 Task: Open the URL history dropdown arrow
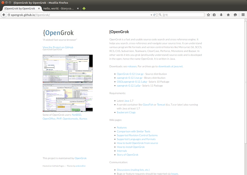(151, 15)
